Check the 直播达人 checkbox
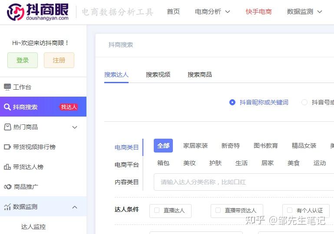Screen dimensions: 334x234 pos(157,210)
